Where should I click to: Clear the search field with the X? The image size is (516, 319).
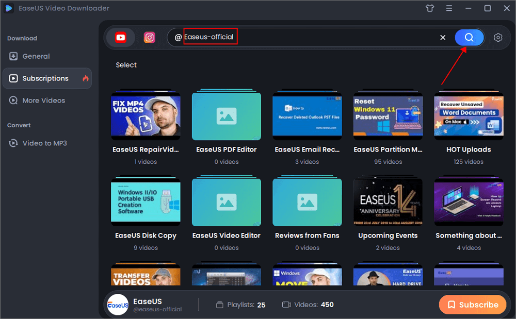[443, 37]
